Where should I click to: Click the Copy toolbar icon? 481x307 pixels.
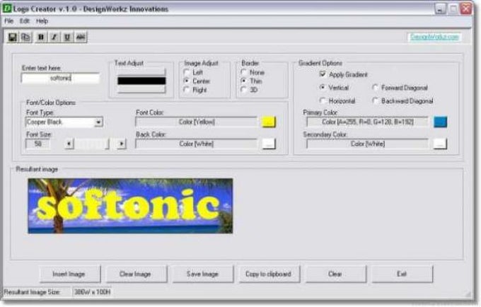point(25,37)
